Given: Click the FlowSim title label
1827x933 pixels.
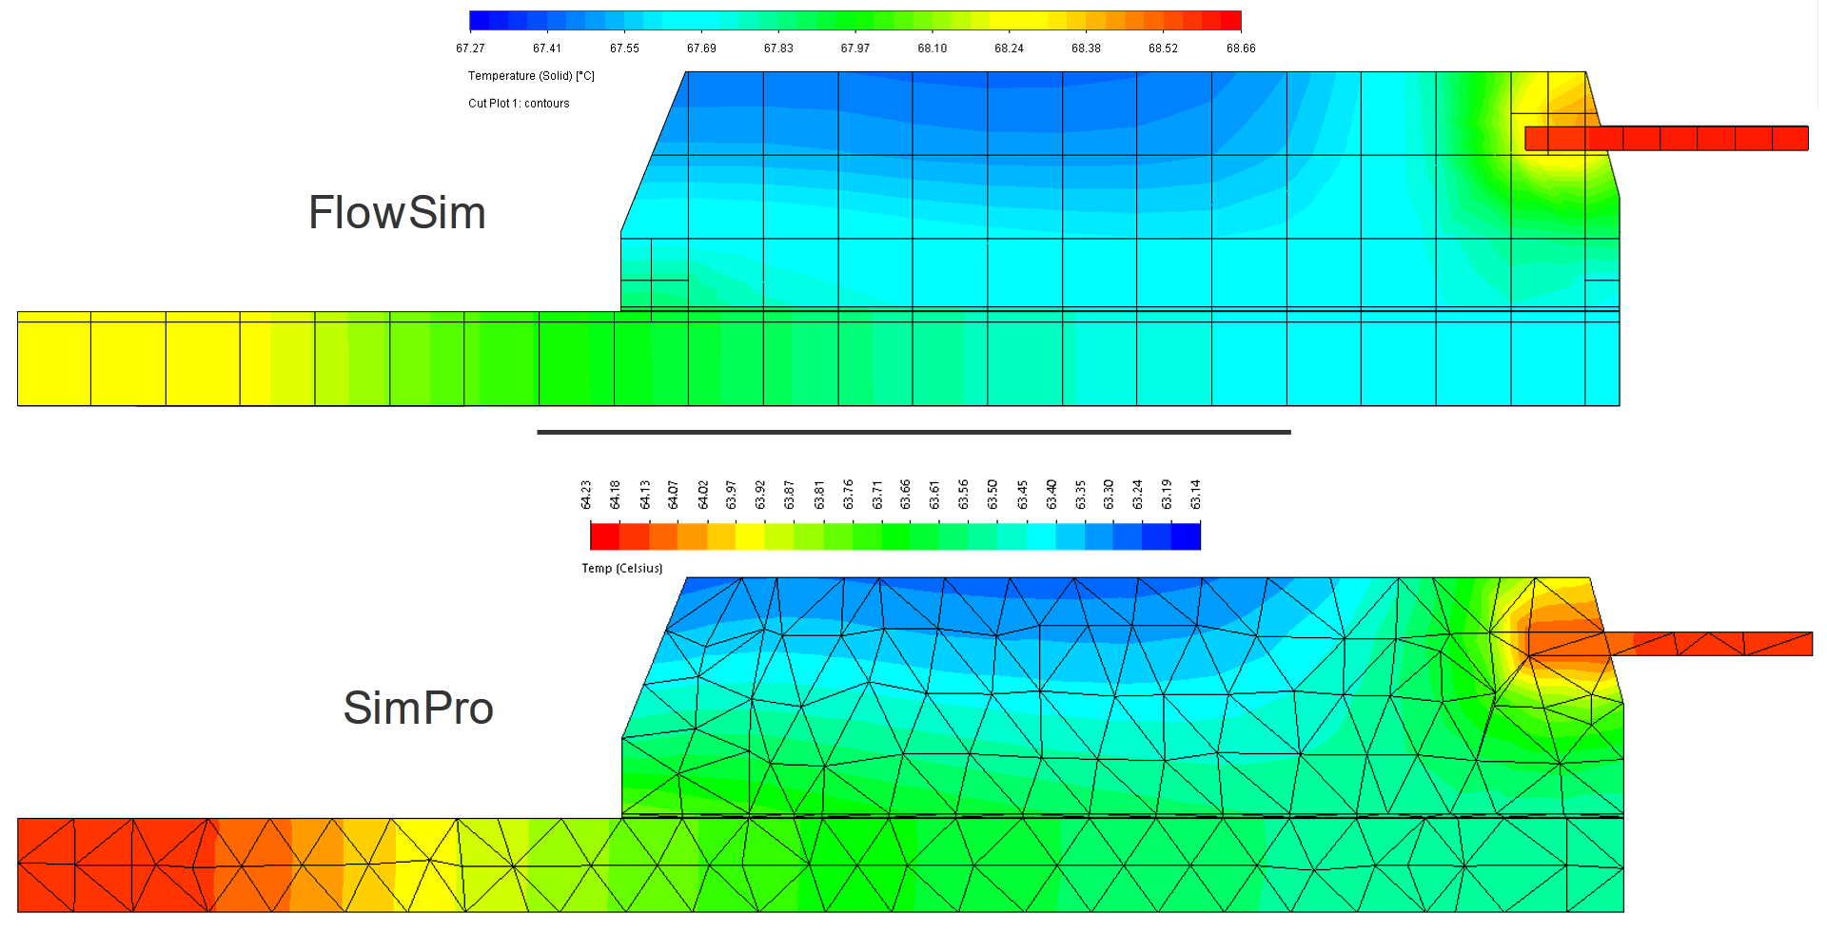Looking at the screenshot, I should [x=397, y=213].
